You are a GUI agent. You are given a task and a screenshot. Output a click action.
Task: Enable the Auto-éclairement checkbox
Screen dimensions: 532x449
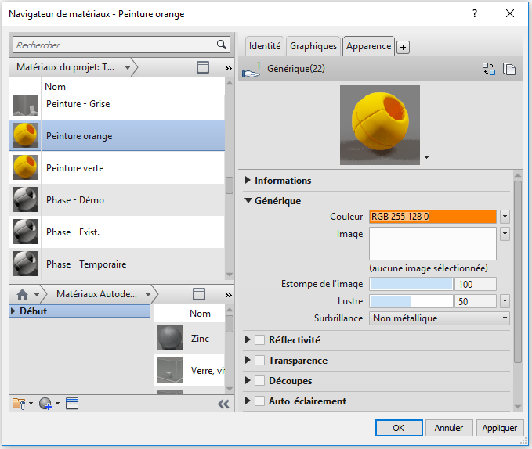260,401
